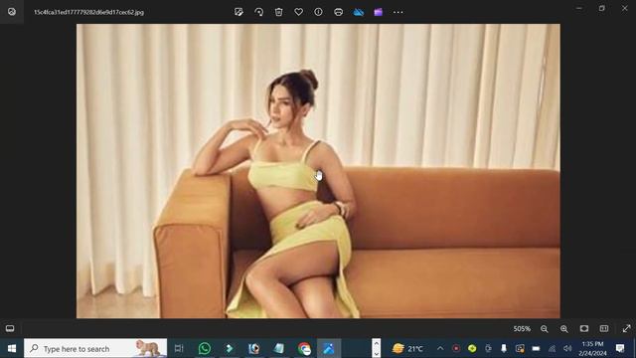Open Task View in the taskbar
This screenshot has width=636, height=358.
(x=179, y=348)
